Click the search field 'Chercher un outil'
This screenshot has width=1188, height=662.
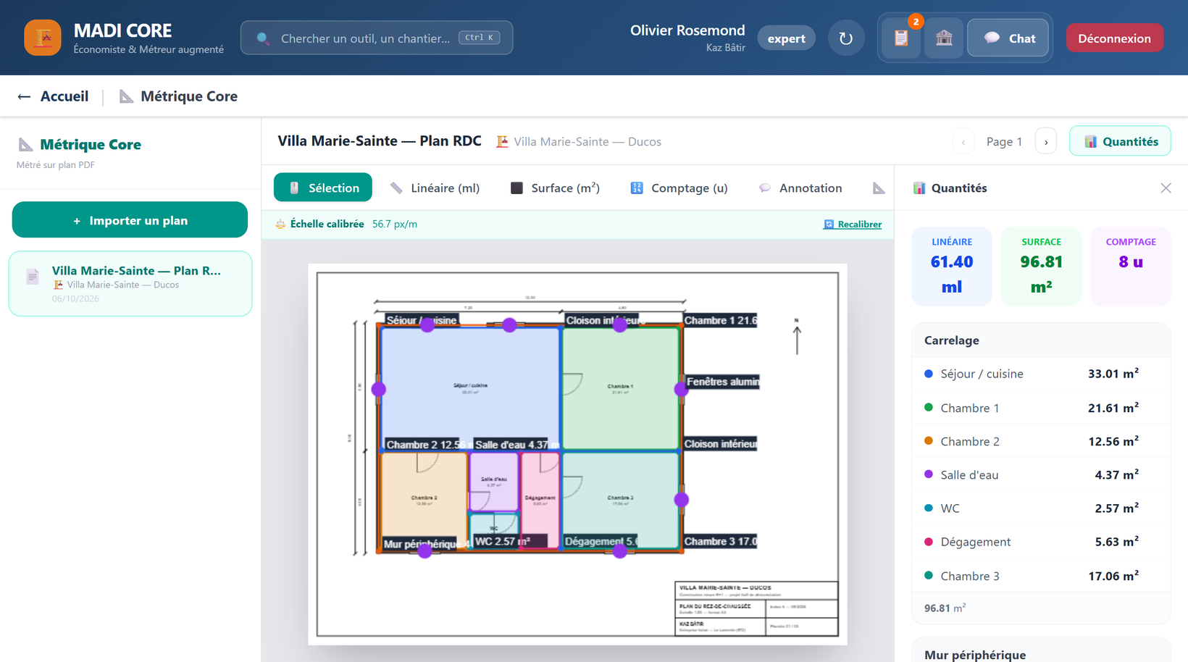pyautogui.click(x=377, y=38)
